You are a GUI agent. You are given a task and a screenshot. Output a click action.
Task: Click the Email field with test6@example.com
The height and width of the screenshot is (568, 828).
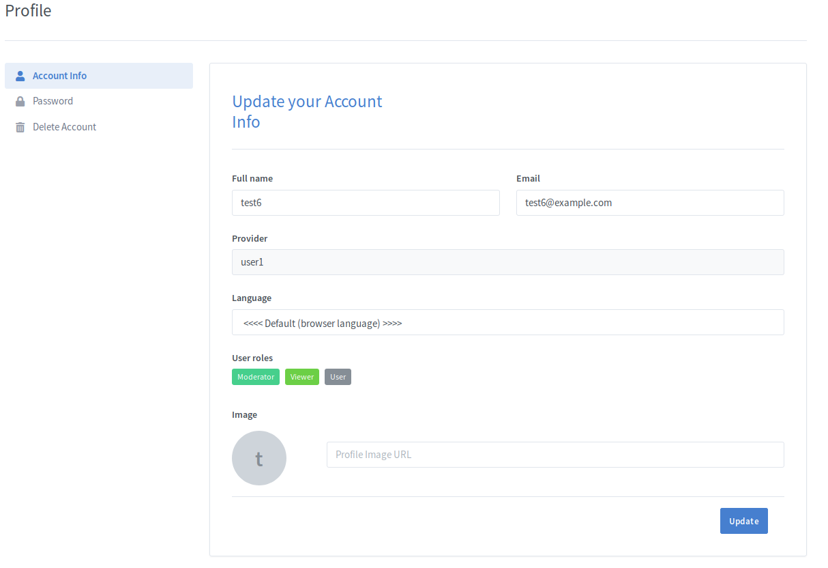coord(649,203)
